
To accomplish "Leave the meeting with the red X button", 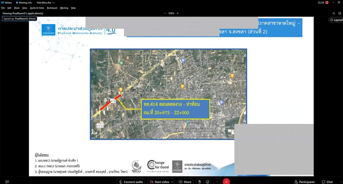I will pyautogui.click(x=226, y=181).
